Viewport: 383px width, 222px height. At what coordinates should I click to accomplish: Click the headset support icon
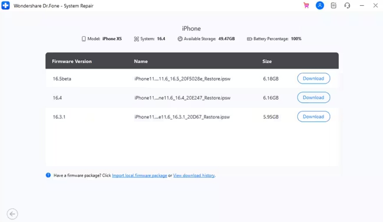pos(347,6)
